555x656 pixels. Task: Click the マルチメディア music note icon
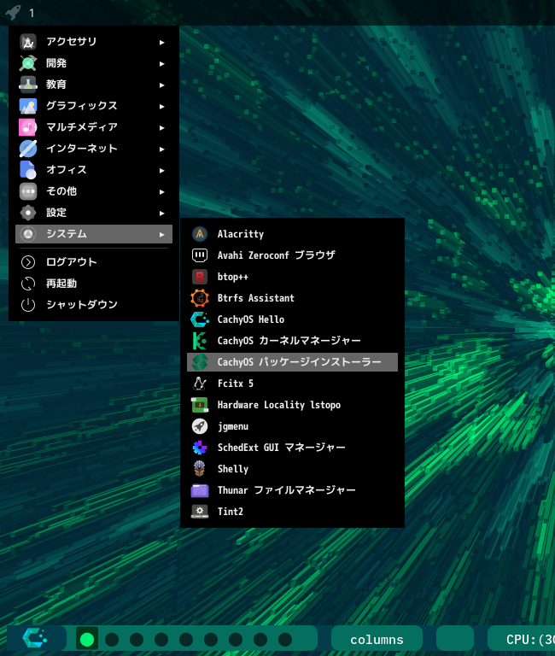(x=28, y=127)
